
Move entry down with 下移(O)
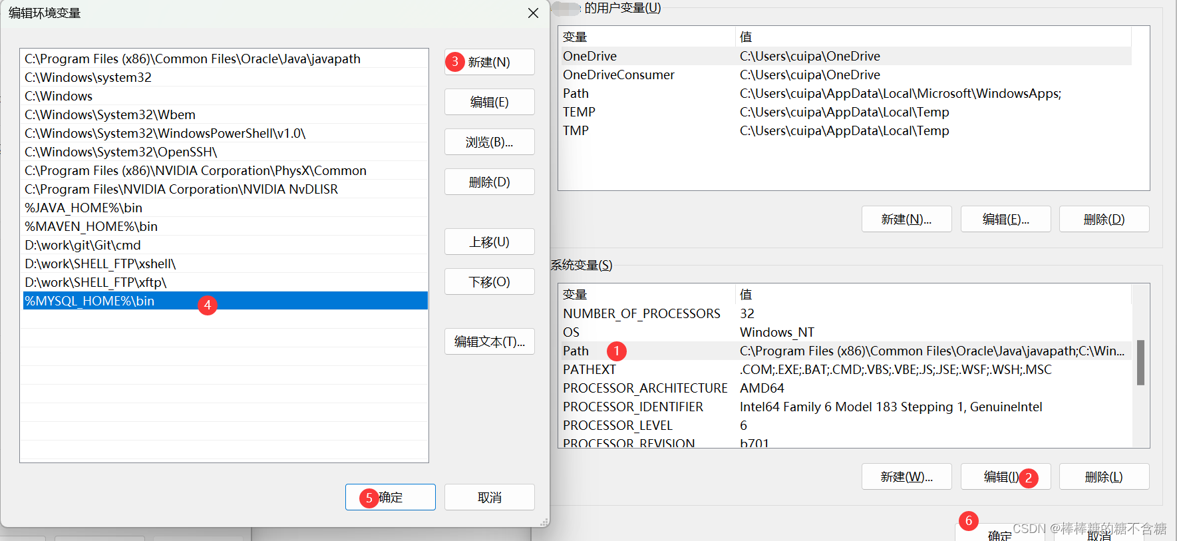(x=490, y=281)
